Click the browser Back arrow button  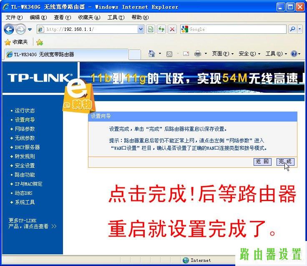[9, 29]
